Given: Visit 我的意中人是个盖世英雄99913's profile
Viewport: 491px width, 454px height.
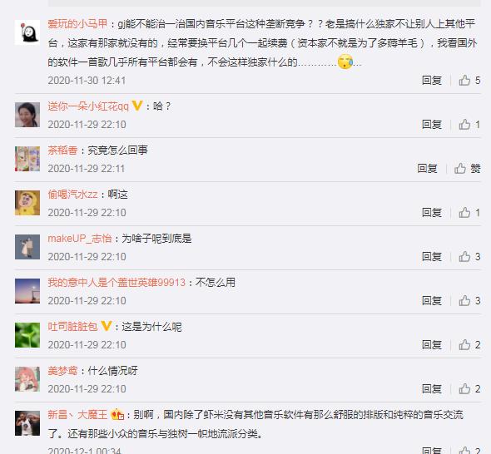Looking at the screenshot, I should [117, 283].
